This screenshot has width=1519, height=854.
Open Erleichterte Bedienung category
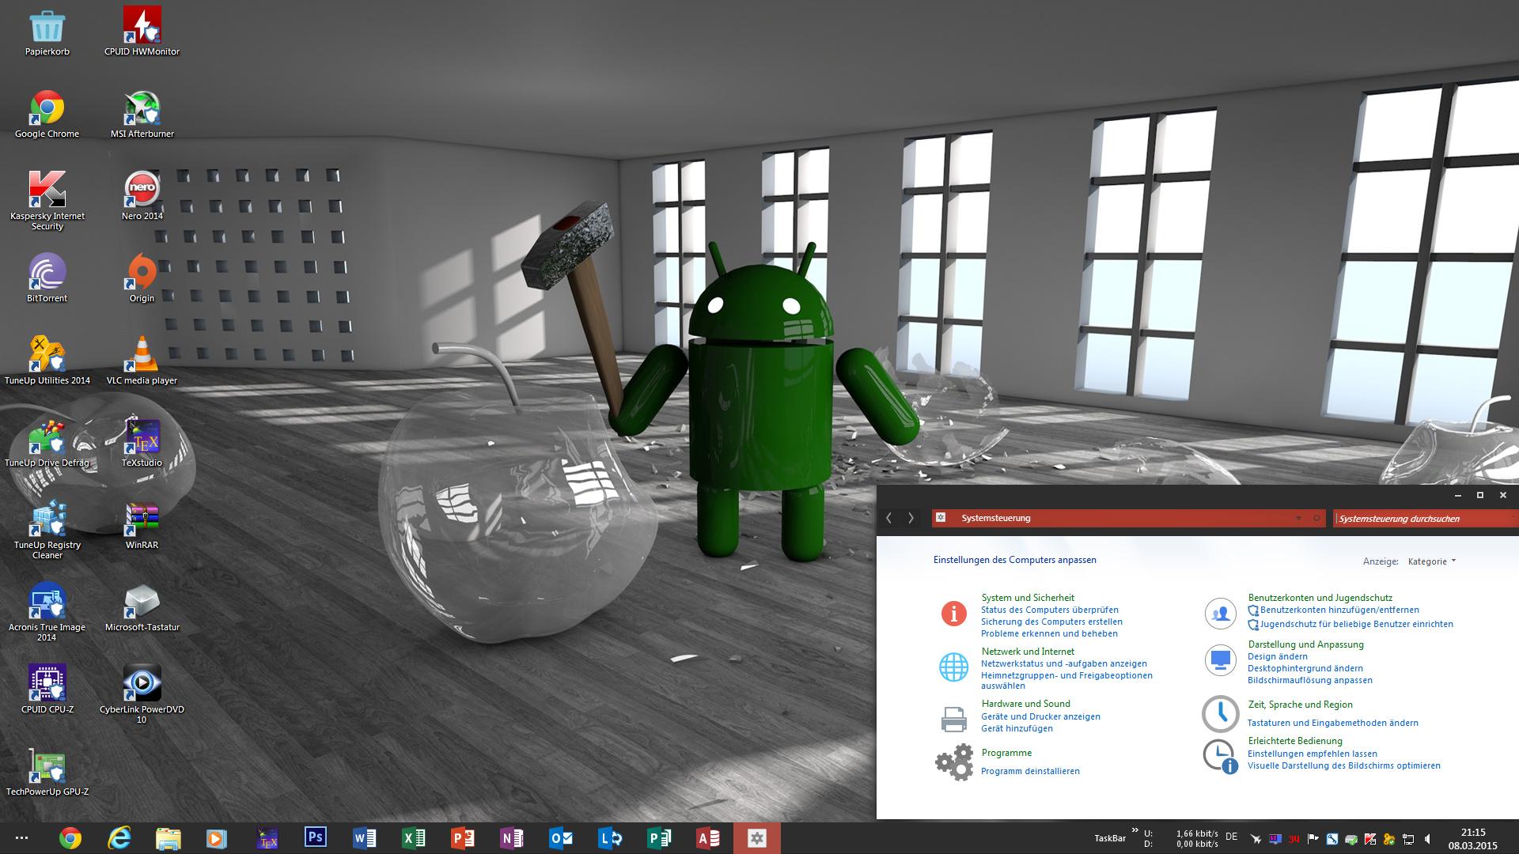(1294, 741)
